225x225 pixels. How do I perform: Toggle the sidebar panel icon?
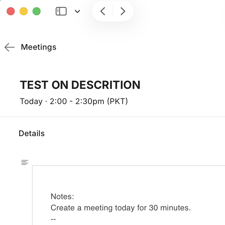pos(61,12)
